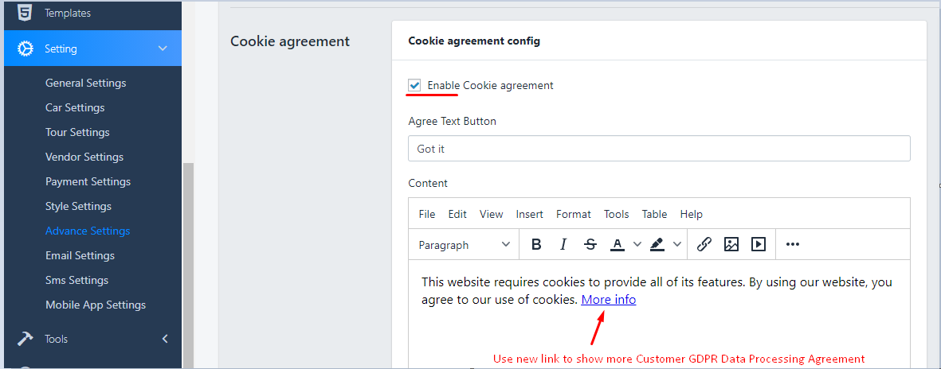Viewport: 941px width, 369px height.
Task: Click the Insert media icon
Action: pyautogui.click(x=759, y=245)
